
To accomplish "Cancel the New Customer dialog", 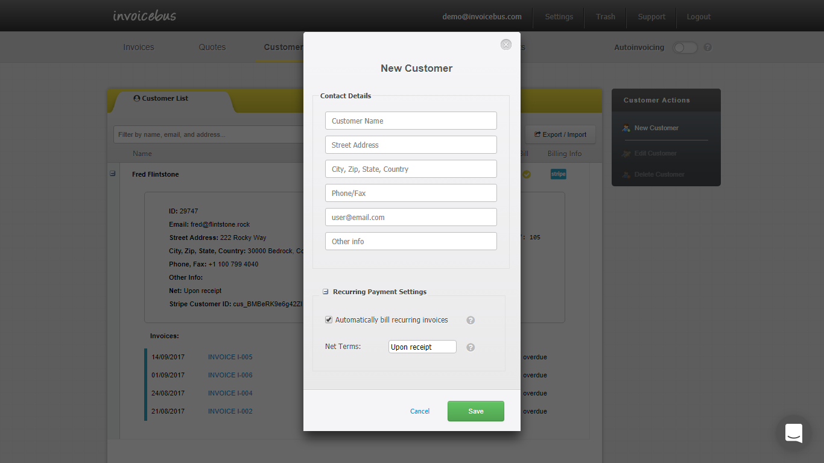I will click(420, 411).
